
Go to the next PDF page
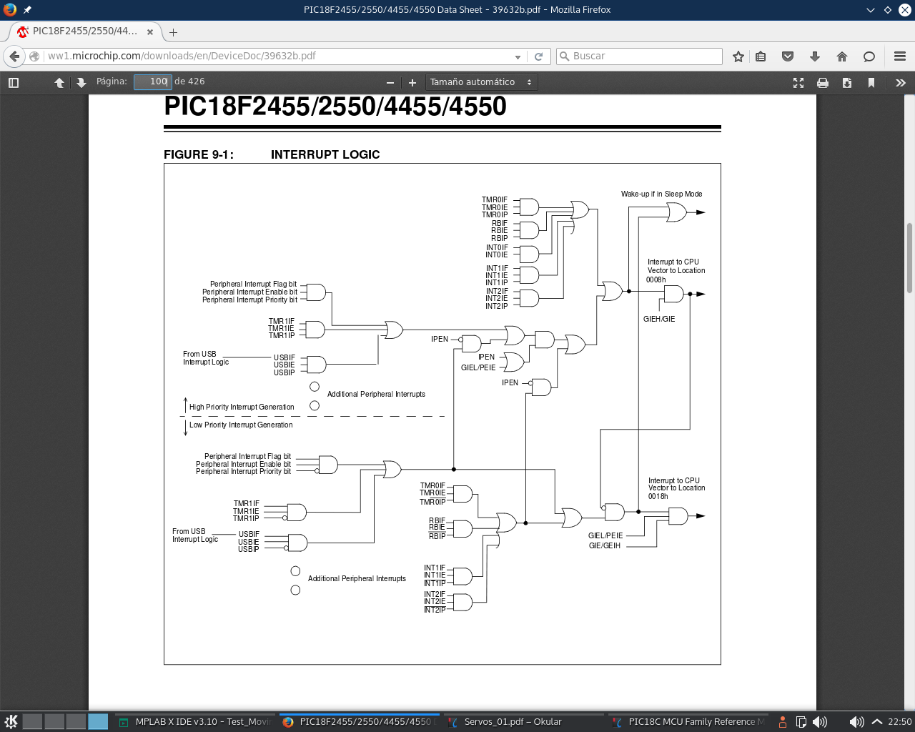click(81, 82)
